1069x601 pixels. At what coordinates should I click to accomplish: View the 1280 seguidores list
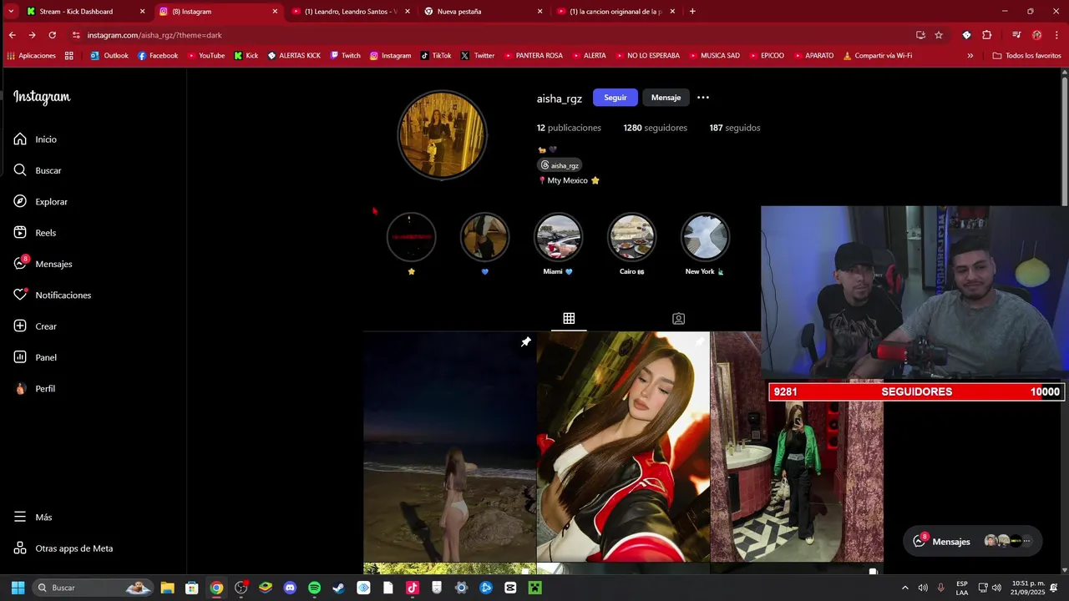point(655,128)
